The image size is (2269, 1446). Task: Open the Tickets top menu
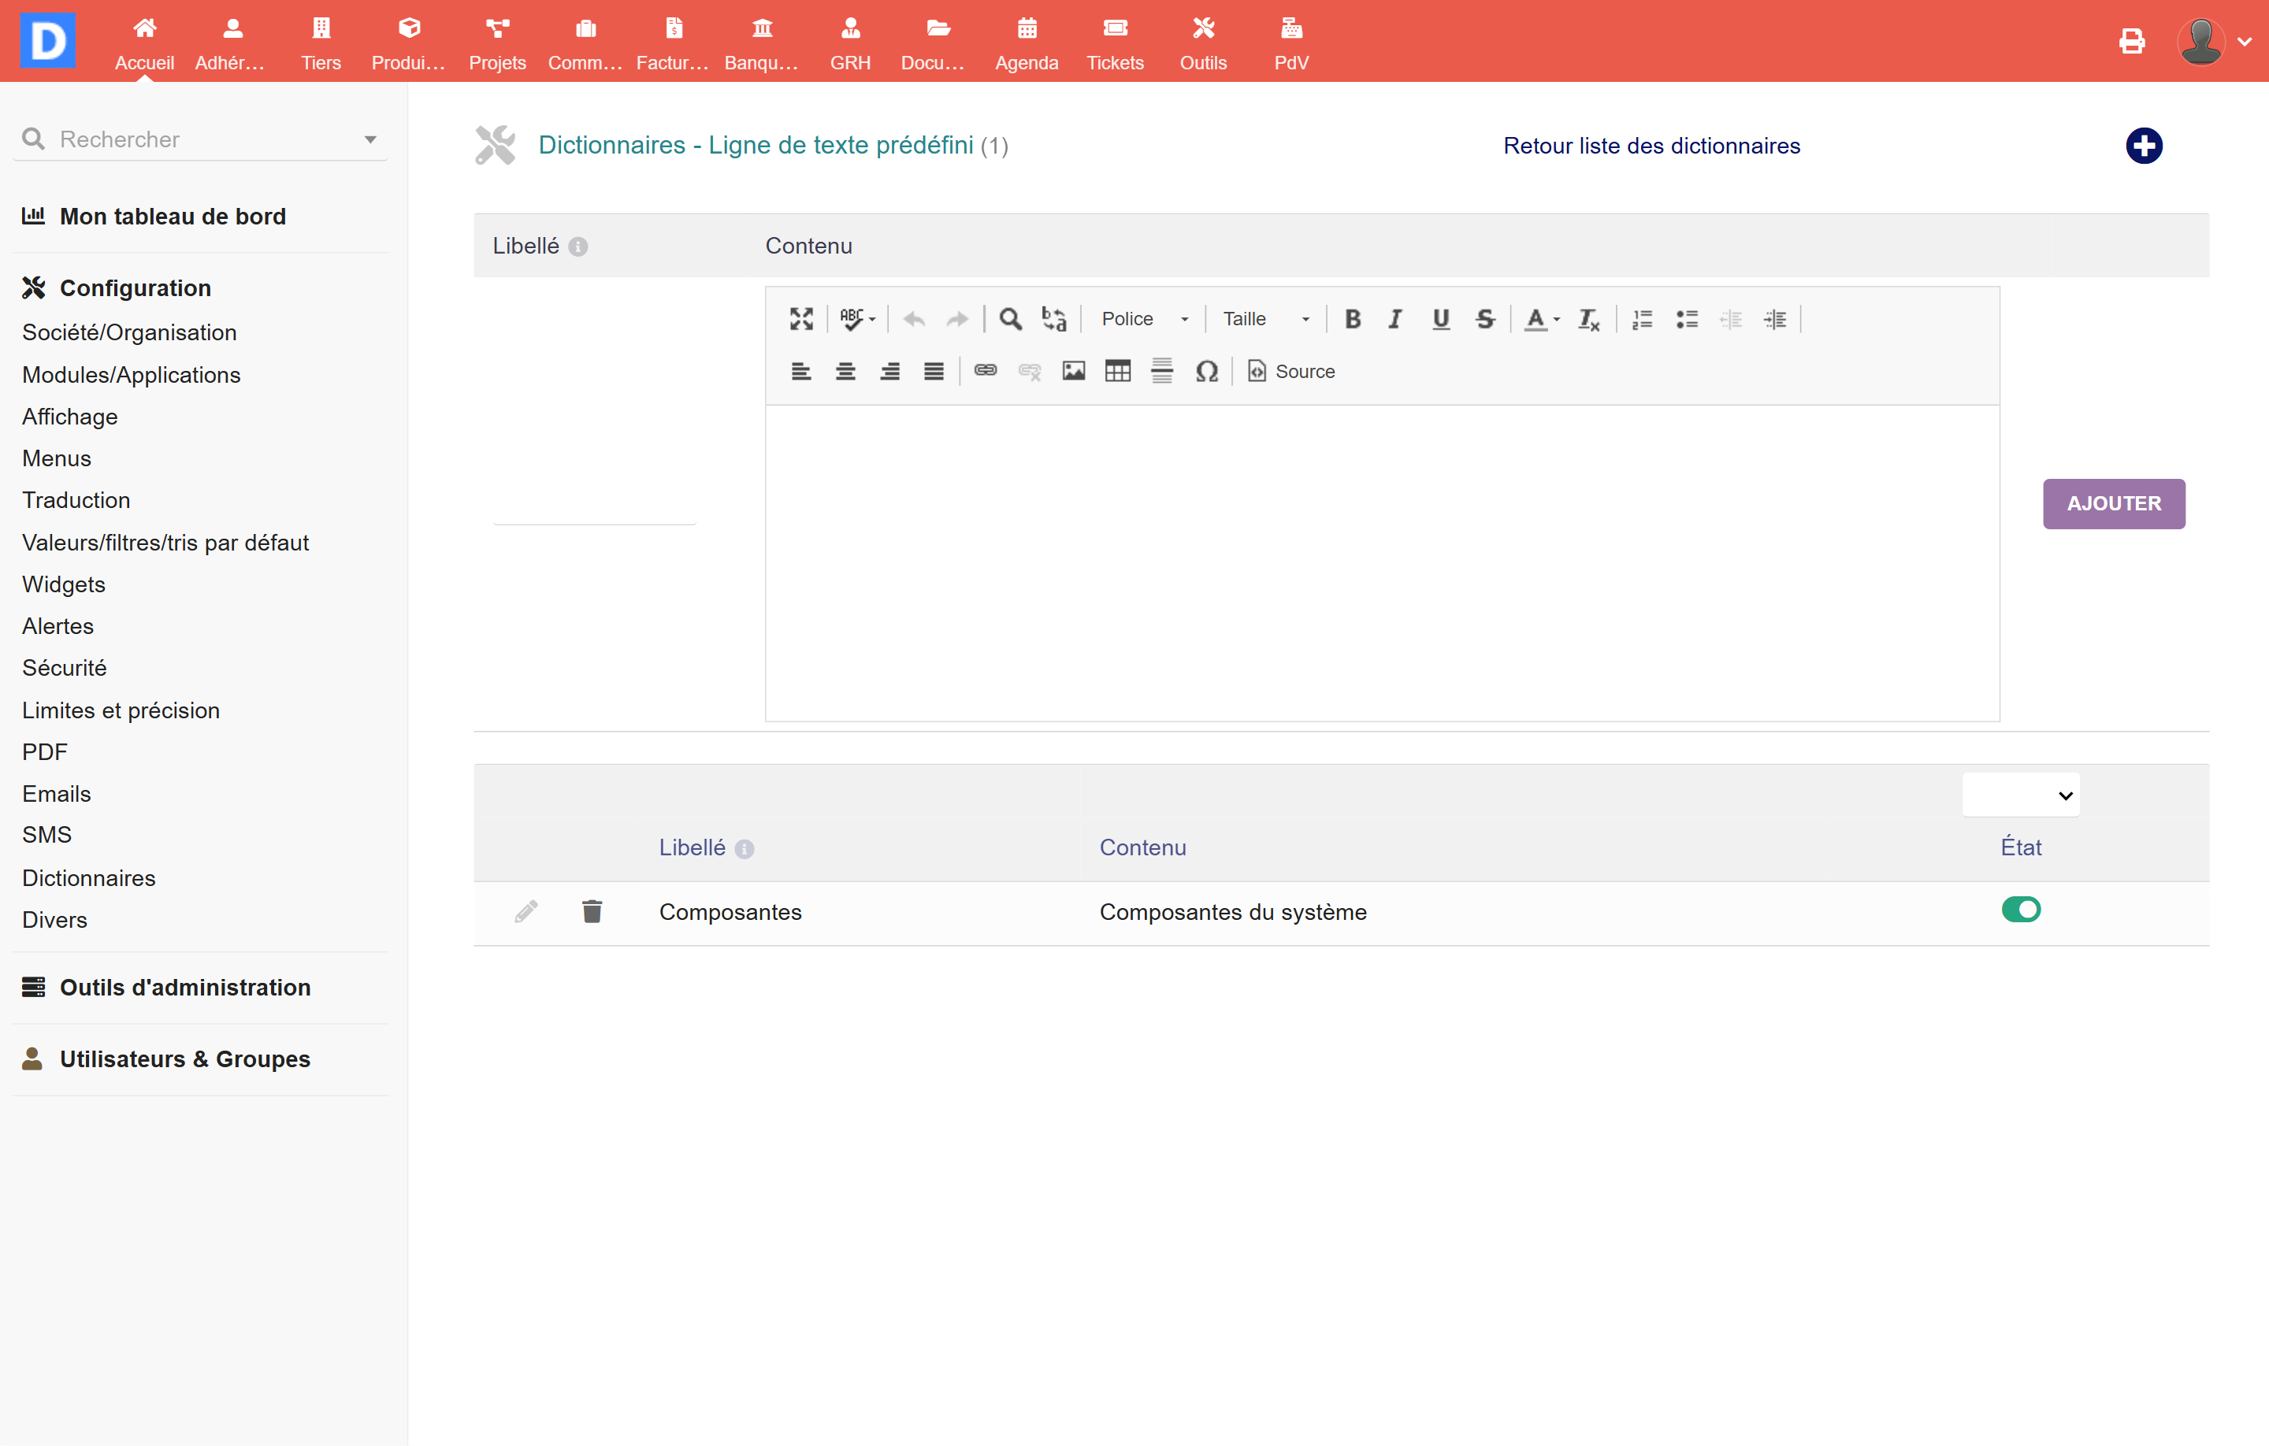pos(1115,43)
